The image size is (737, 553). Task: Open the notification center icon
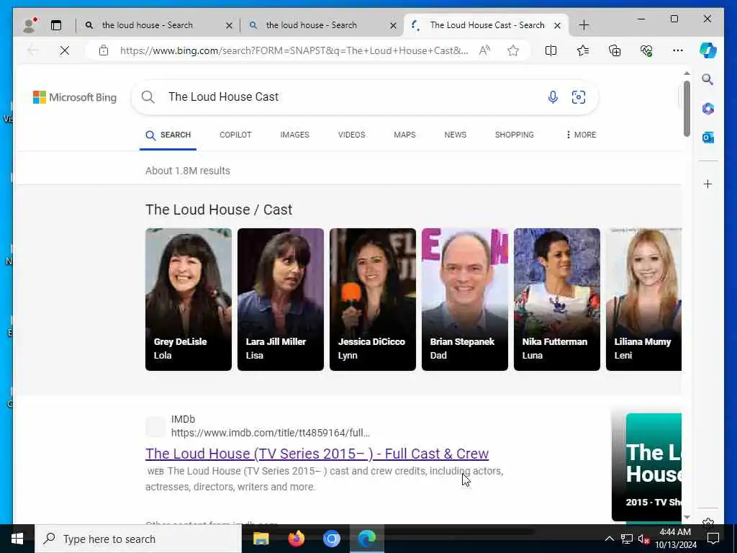713,539
